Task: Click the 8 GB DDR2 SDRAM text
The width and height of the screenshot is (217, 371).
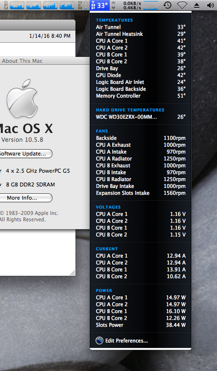Action: click(x=30, y=185)
